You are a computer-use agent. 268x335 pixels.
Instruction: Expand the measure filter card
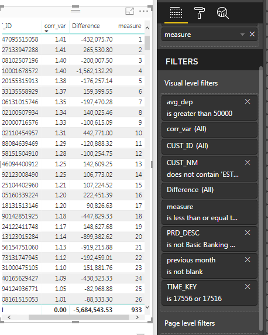point(209,213)
